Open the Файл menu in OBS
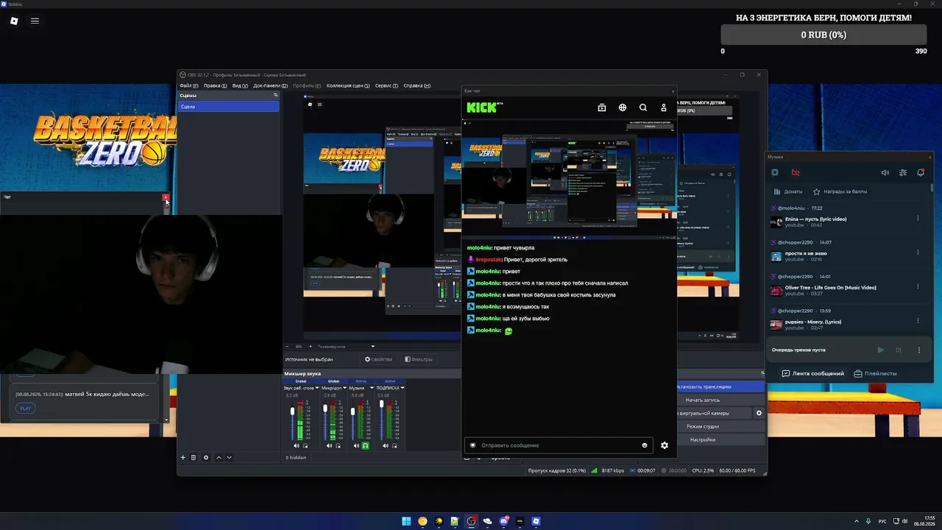This screenshot has height=530, width=942. (189, 85)
